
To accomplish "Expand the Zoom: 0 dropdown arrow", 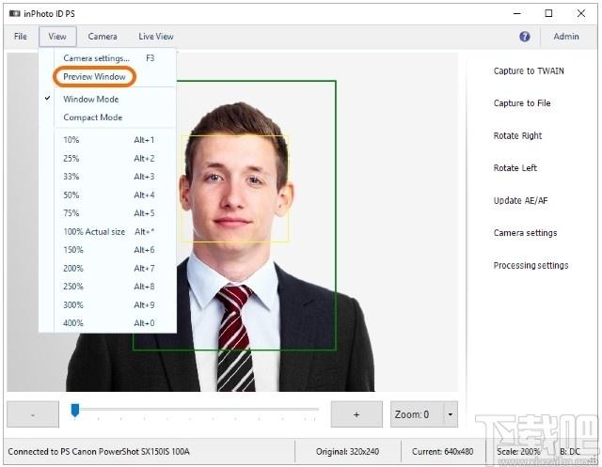I will point(451,414).
